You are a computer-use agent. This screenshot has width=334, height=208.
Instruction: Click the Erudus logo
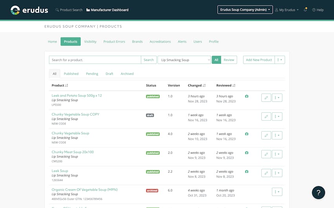point(29,10)
